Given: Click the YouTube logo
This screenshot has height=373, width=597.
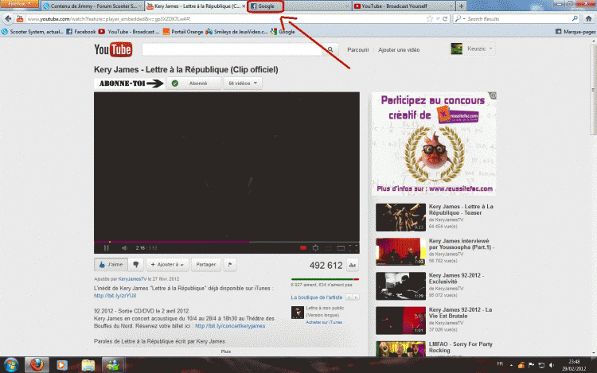Looking at the screenshot, I should point(113,49).
